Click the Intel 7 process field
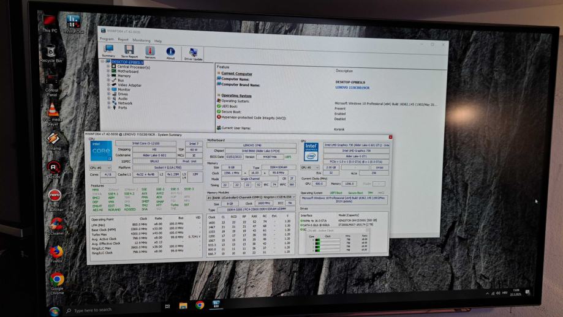The width and height of the screenshot is (563, 317). click(x=194, y=144)
